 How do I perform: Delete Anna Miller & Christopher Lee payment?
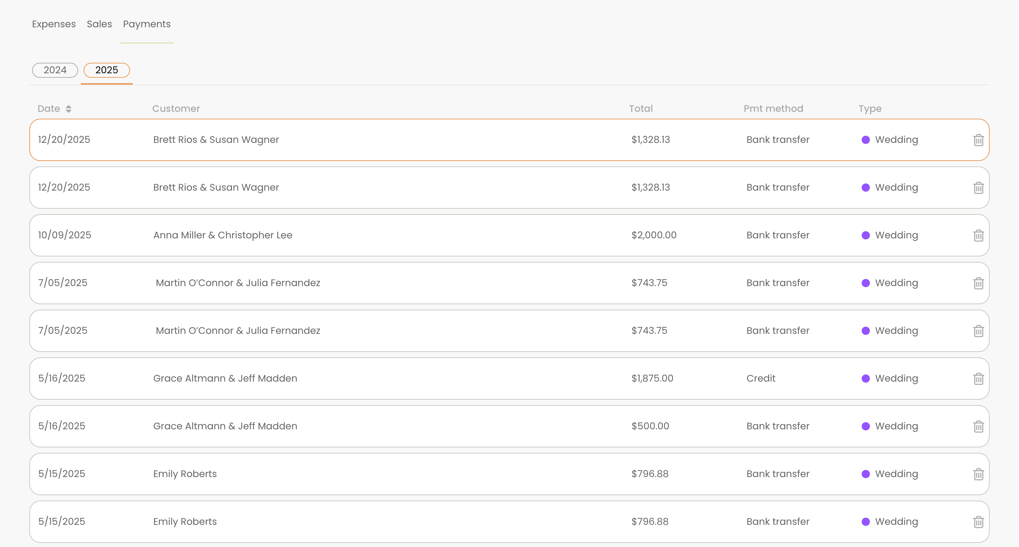coord(978,236)
